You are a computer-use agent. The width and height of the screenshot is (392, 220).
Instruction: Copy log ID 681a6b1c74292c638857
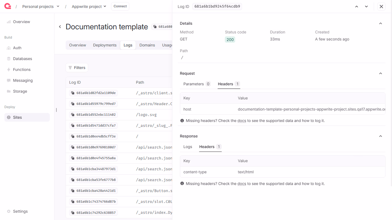coord(93,212)
